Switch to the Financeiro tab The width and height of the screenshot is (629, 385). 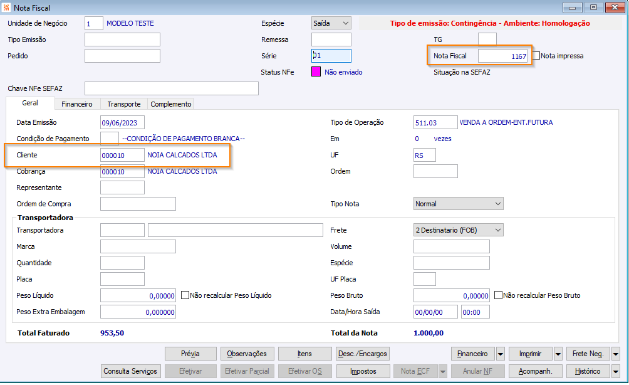tap(77, 104)
